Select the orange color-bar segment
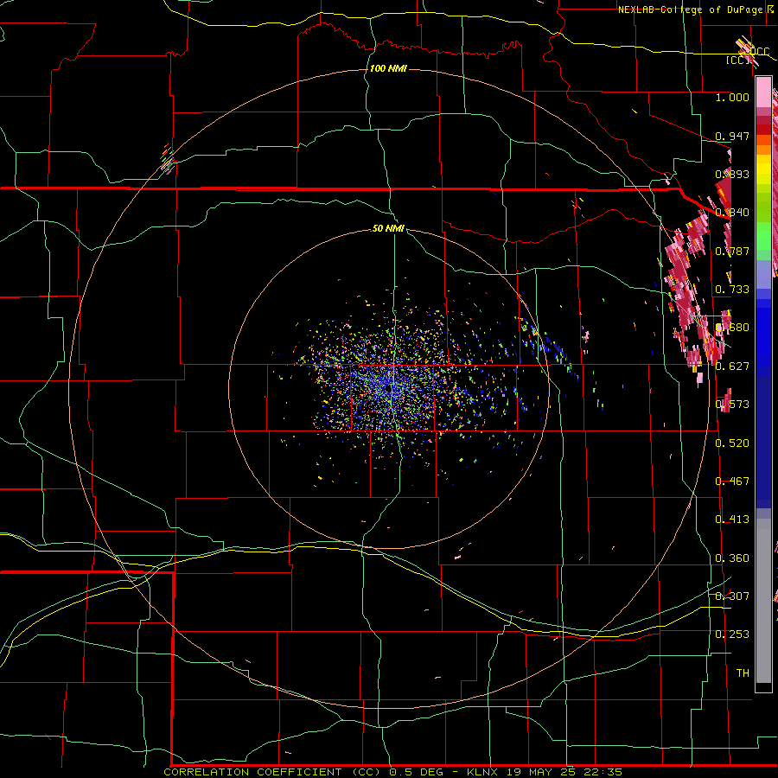The width and height of the screenshot is (778, 778). point(763,150)
